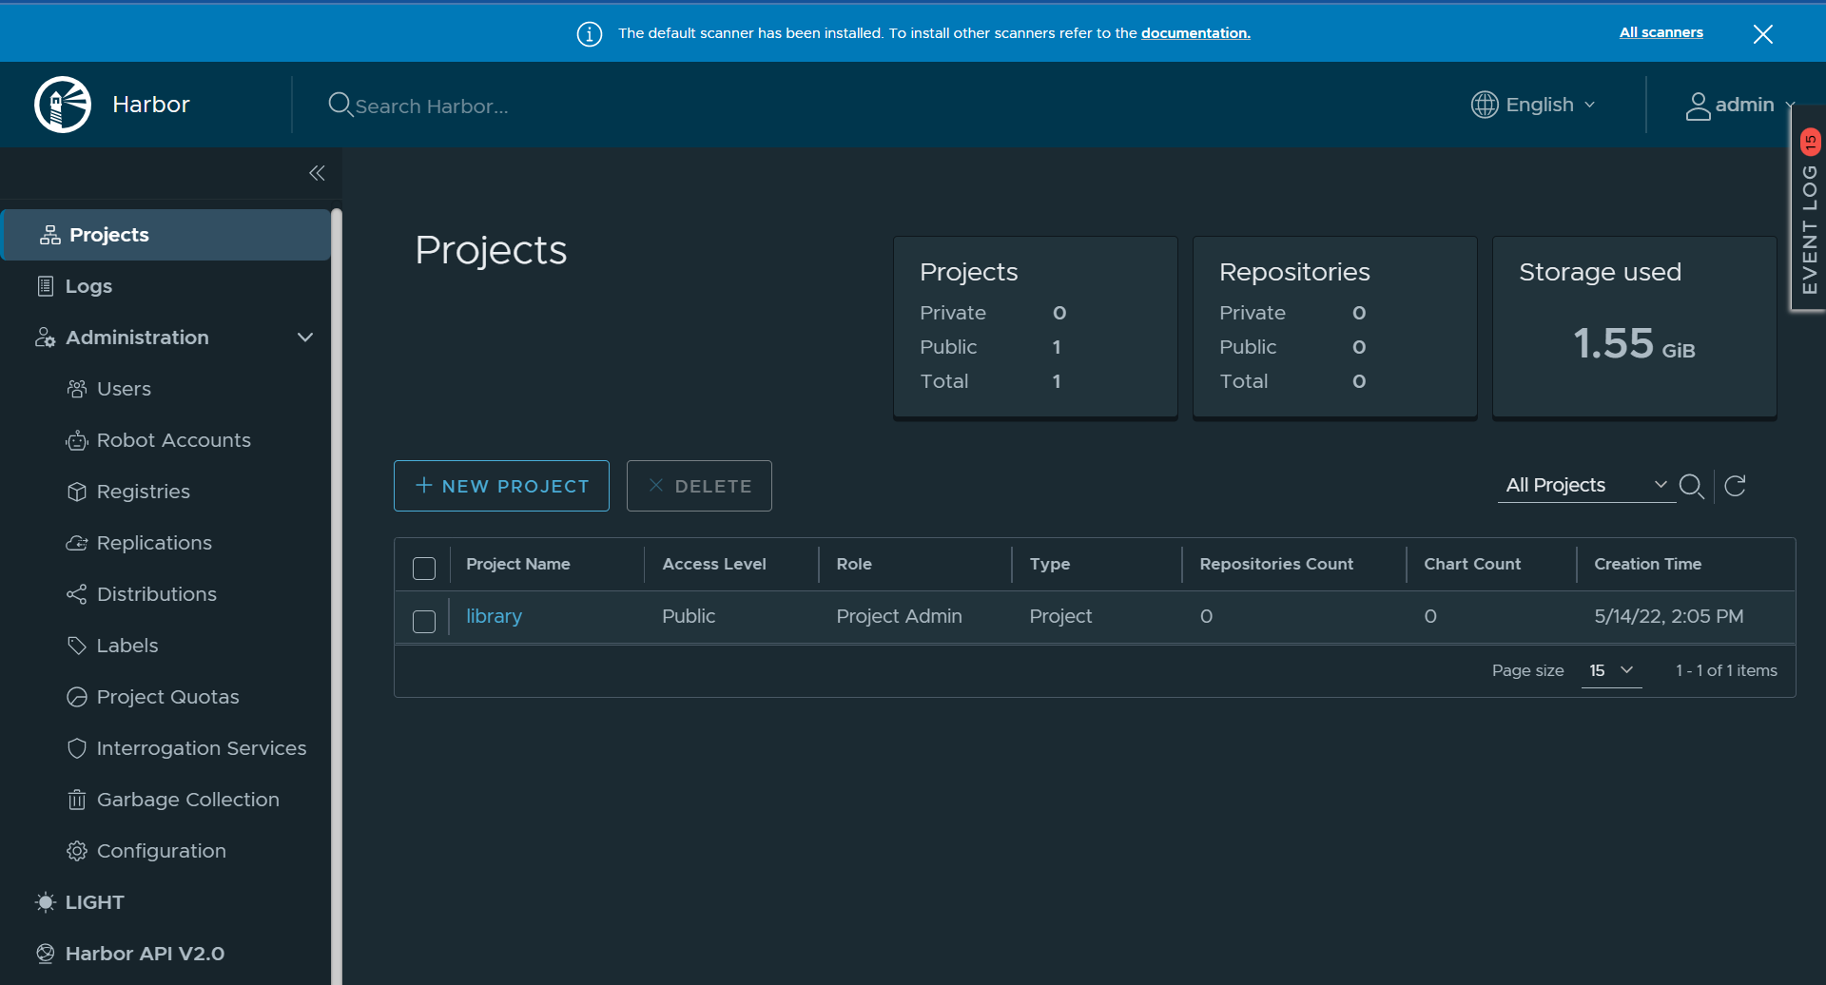Collapse the sidebar with double-chevron icon

317,173
